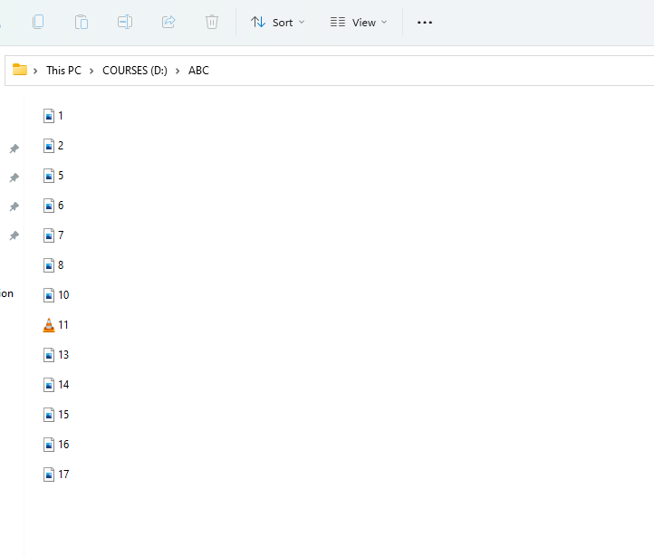Click the Paste clipboard icon
The image size is (654, 556).
82,22
